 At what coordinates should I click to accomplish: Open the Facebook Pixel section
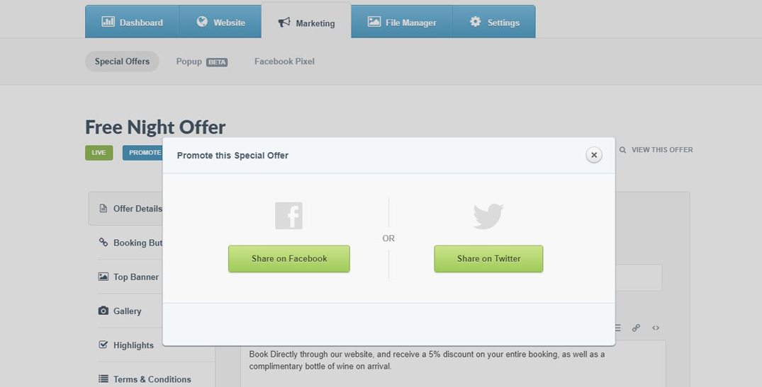(x=284, y=62)
